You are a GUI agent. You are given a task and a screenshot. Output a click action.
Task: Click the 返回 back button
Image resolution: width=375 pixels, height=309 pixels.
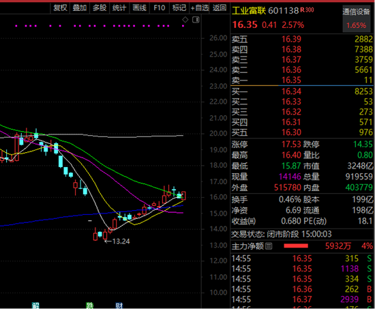(220, 8)
